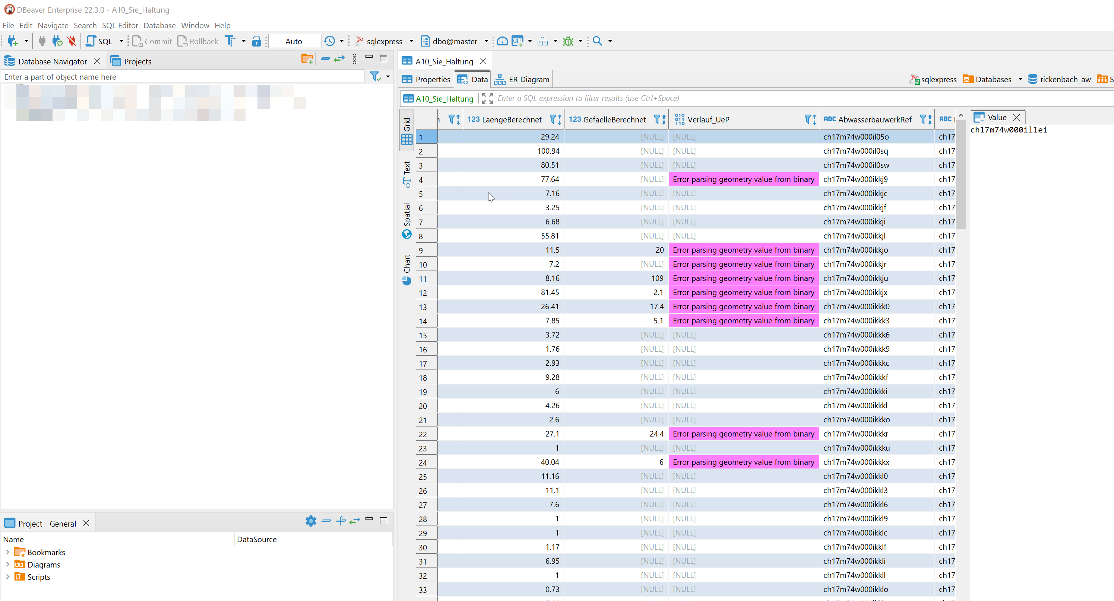Open a new SQL script editor
Screen dimensions: 1114x601
[x=99, y=41]
